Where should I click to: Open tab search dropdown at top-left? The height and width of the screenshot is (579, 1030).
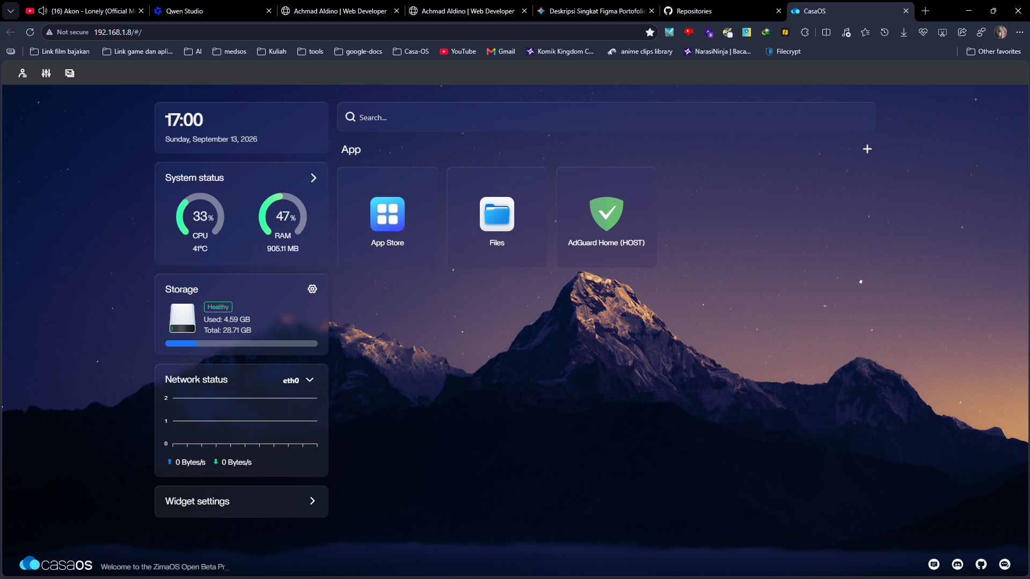click(11, 11)
